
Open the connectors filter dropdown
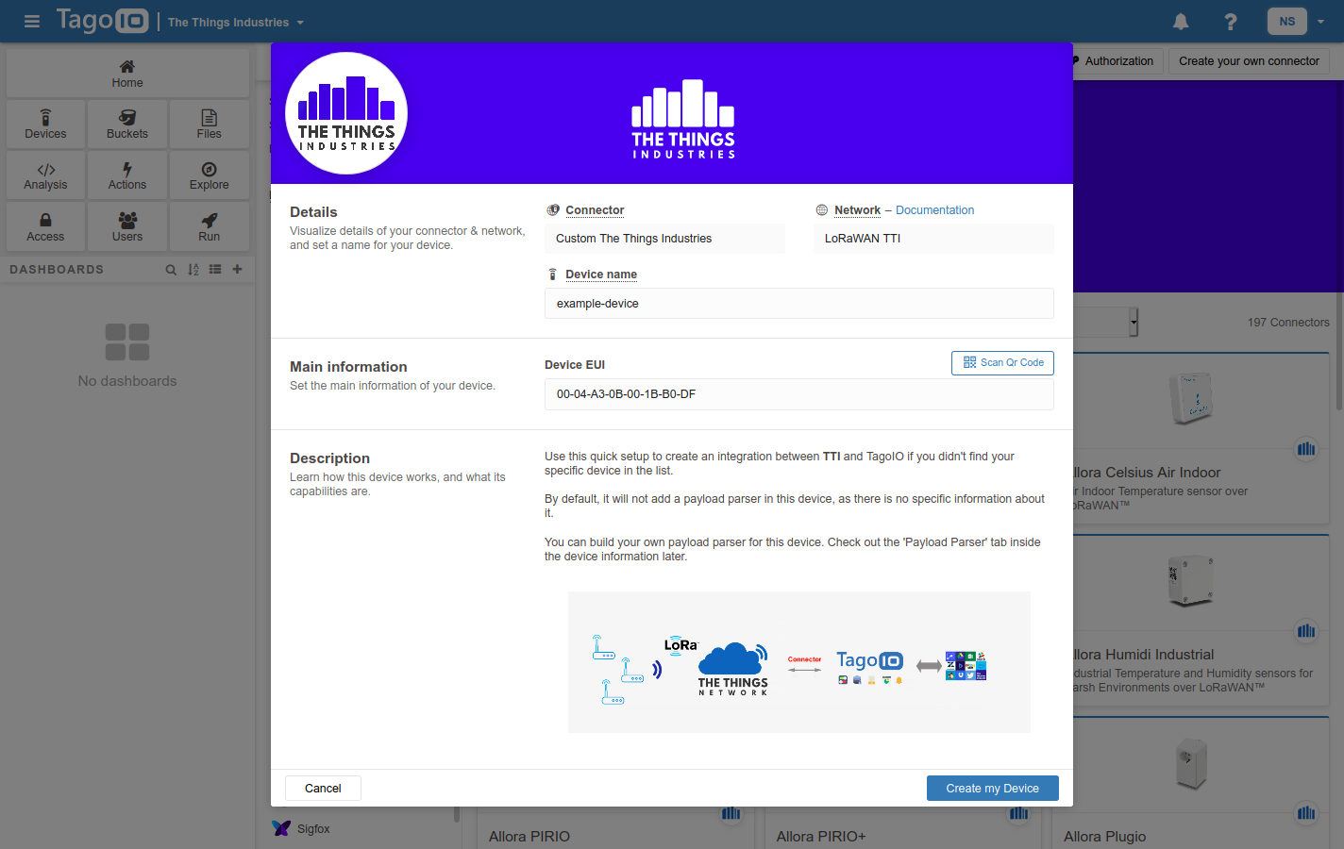pos(1132,323)
